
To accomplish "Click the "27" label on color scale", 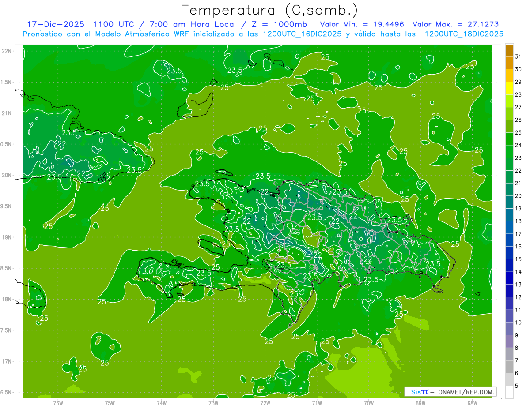I will coord(519,107).
